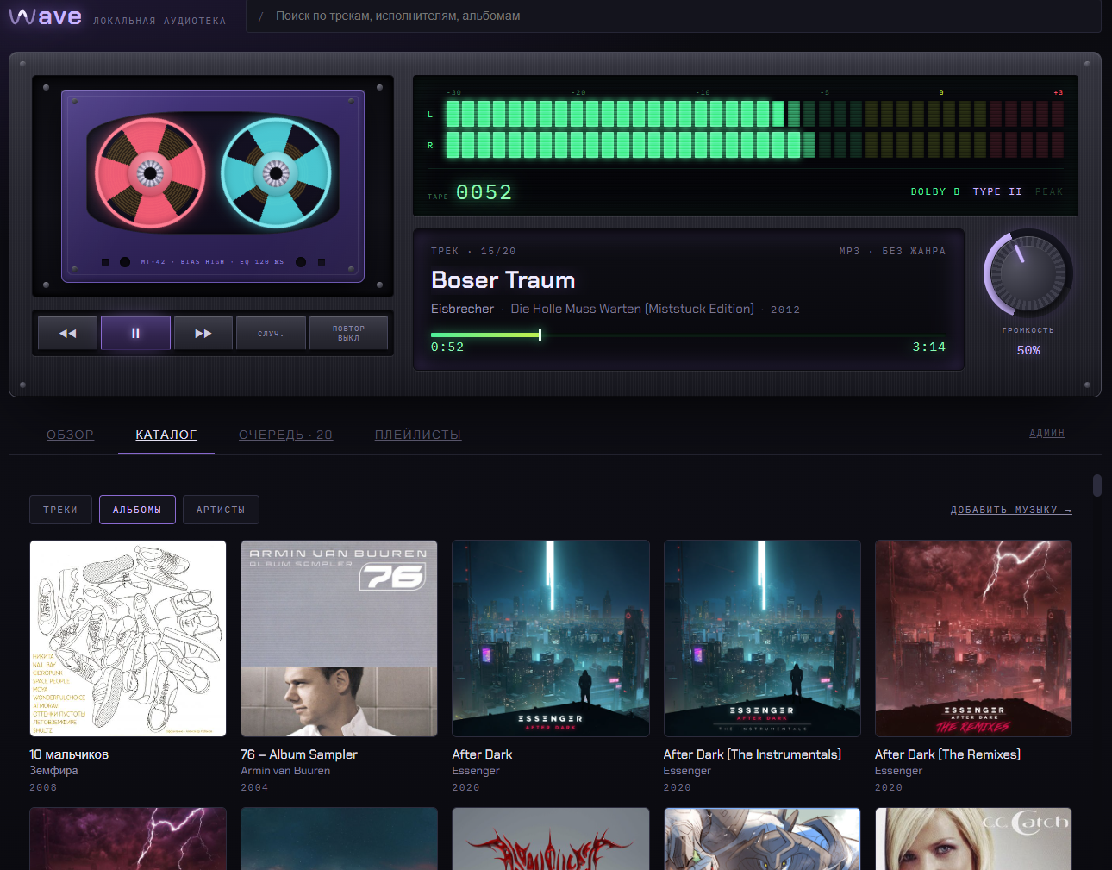Click the left channel VU meter

(x=754, y=114)
